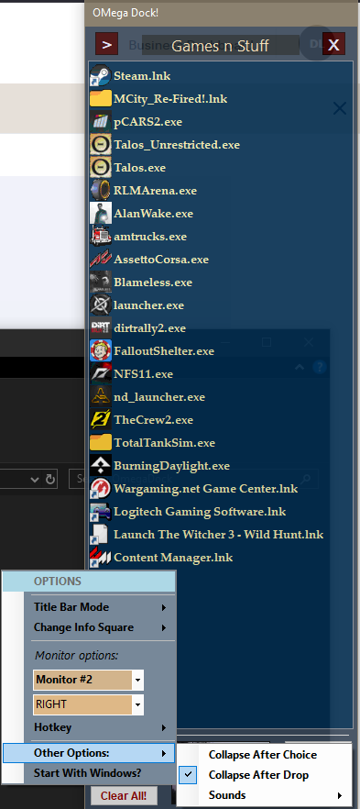
Task: Click the TotalTankSim.exe folder icon
Action: pyautogui.click(x=101, y=443)
